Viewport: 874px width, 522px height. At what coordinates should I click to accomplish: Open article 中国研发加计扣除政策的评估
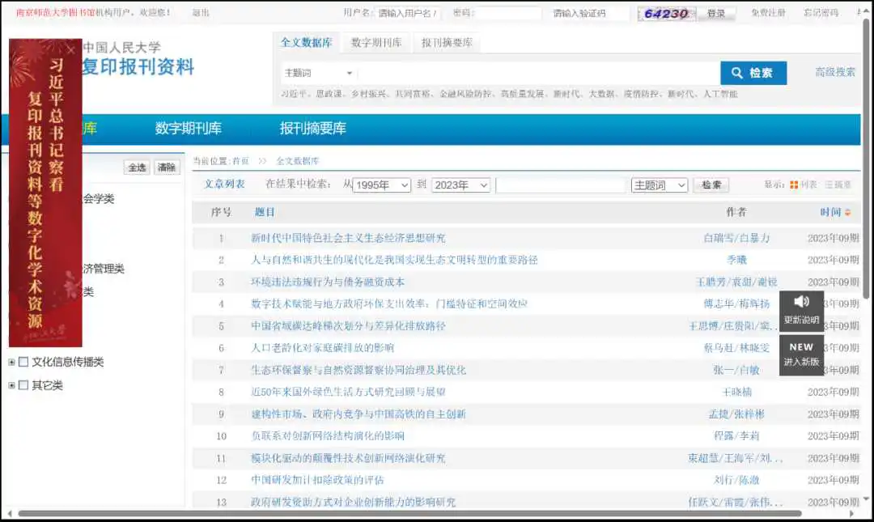[x=317, y=480]
